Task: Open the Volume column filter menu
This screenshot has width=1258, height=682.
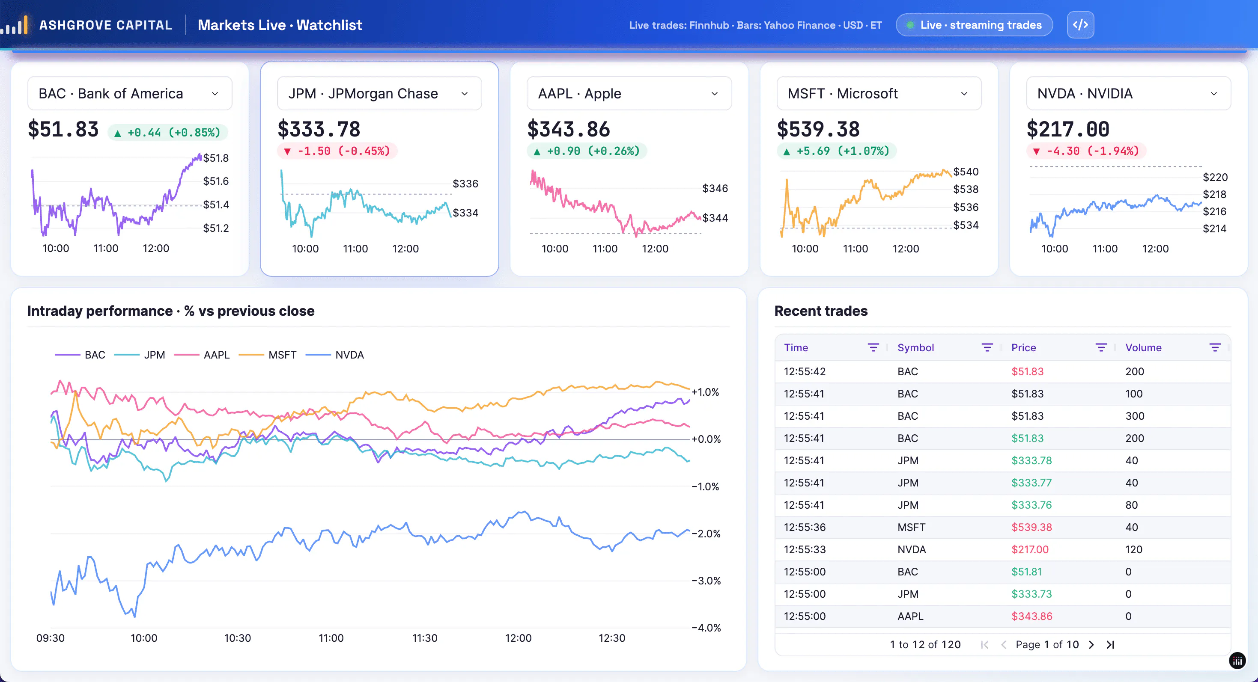Action: [x=1214, y=347]
